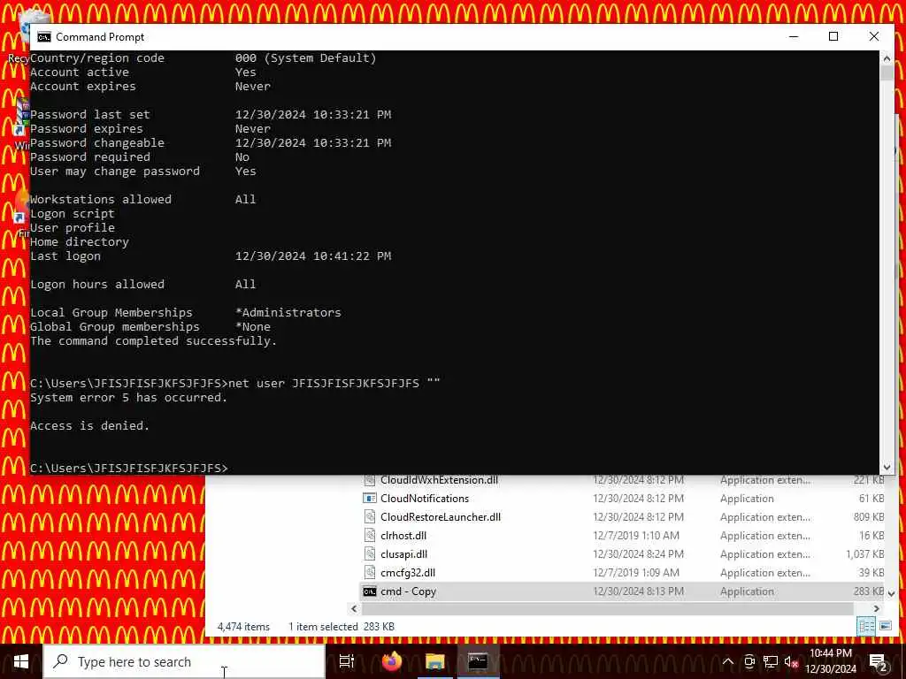Launch Firefox from the taskbar

[392, 661]
